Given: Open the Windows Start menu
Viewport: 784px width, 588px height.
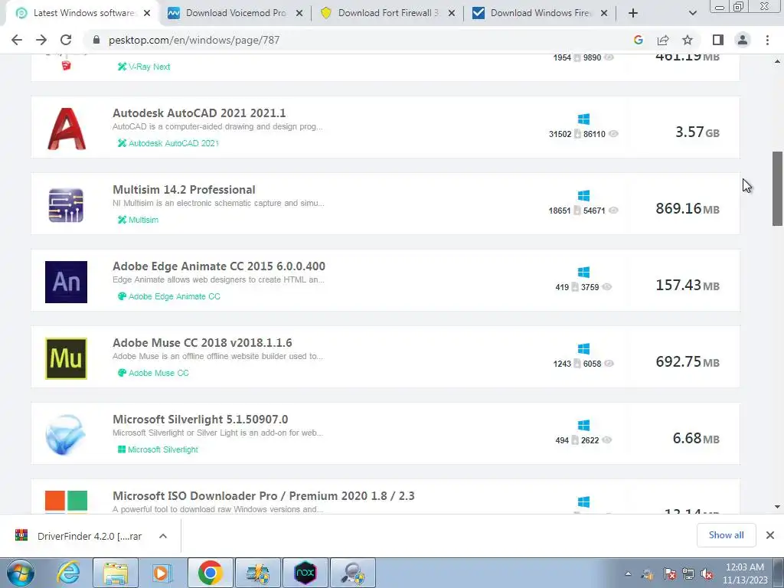Looking at the screenshot, I should tap(21, 573).
